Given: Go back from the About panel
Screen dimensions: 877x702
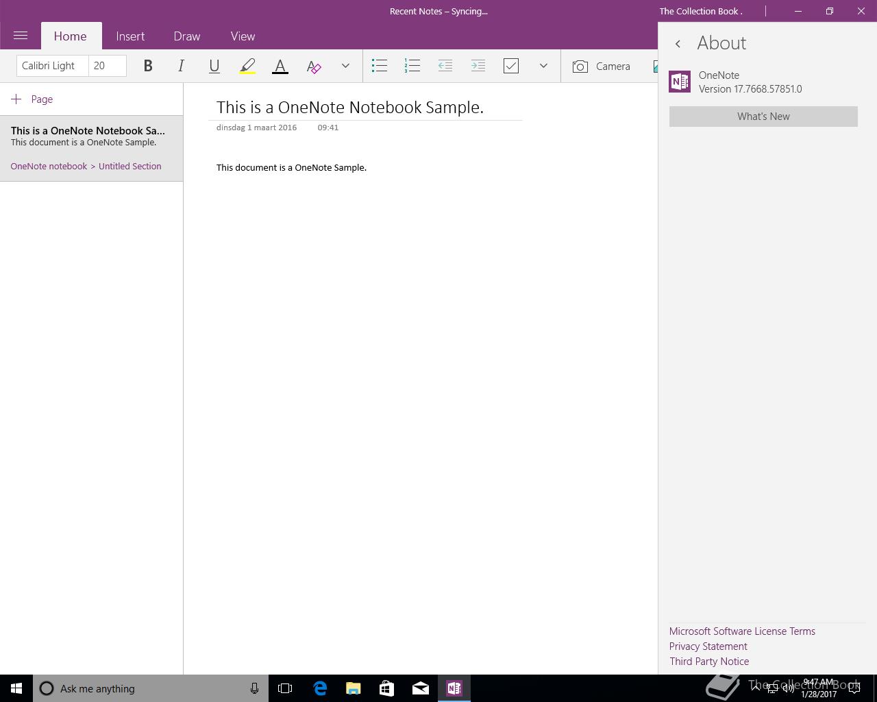Looking at the screenshot, I should coord(678,43).
